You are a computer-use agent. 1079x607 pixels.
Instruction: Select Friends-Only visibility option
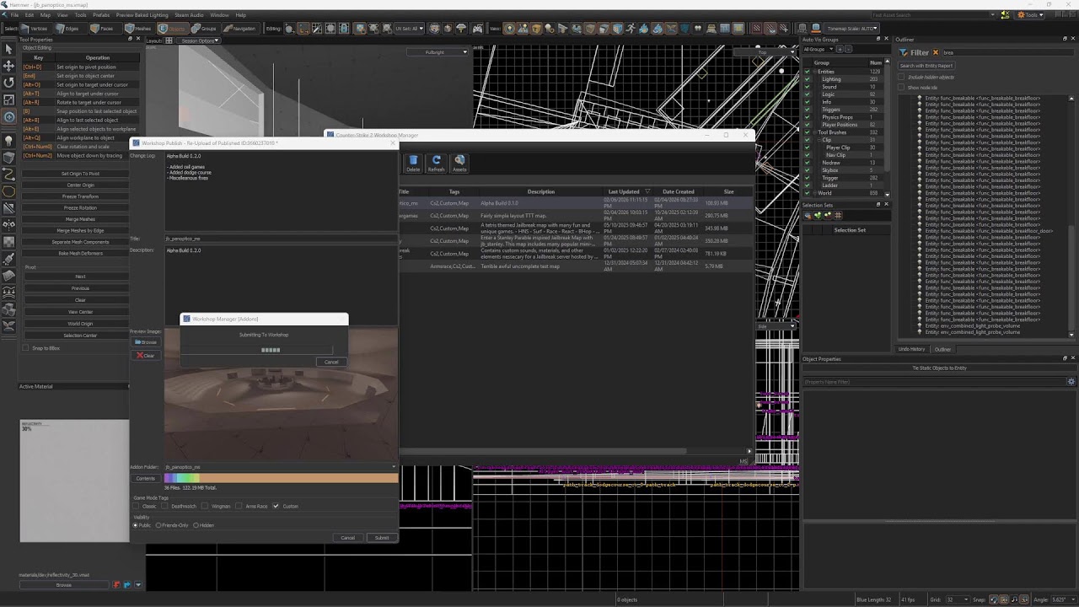click(x=158, y=525)
